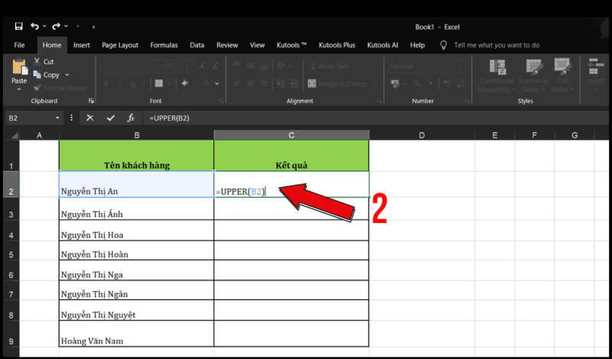This screenshot has height=359, width=612.
Task: Open the Paste options dropdown arrow
Action: click(x=19, y=89)
